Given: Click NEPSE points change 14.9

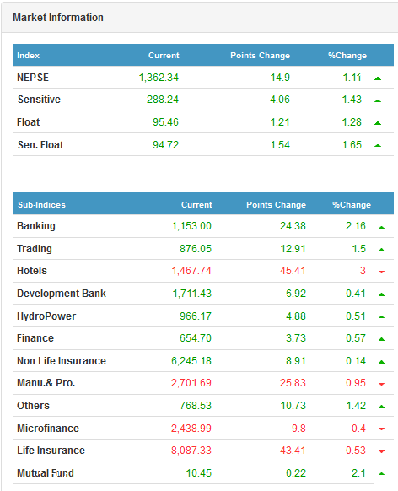Looking at the screenshot, I should [280, 78].
